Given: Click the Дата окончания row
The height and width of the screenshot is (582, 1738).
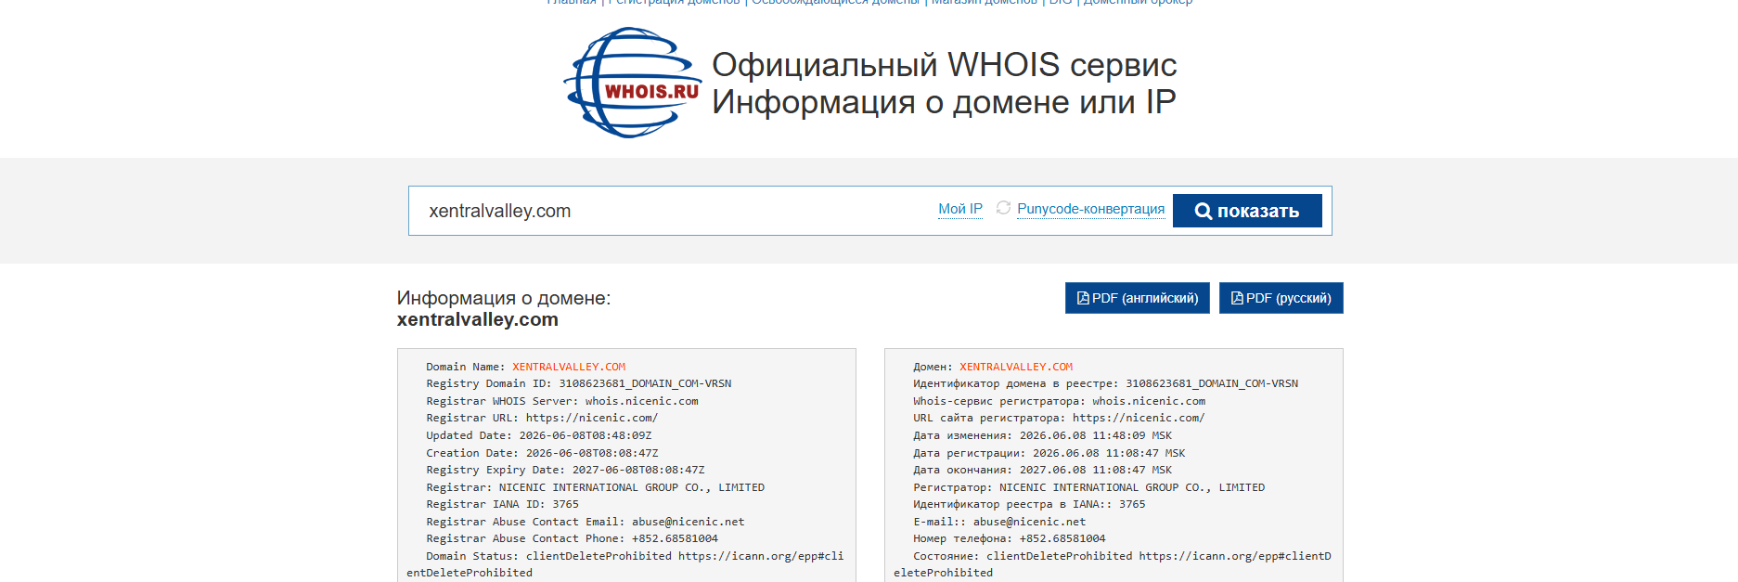Looking at the screenshot, I should pos(1043,470).
